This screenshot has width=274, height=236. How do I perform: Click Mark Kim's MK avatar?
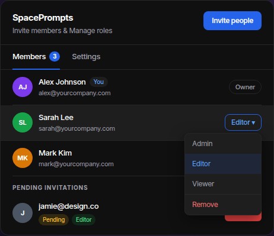23,158
